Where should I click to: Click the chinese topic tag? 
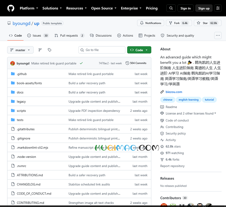tap(168, 100)
